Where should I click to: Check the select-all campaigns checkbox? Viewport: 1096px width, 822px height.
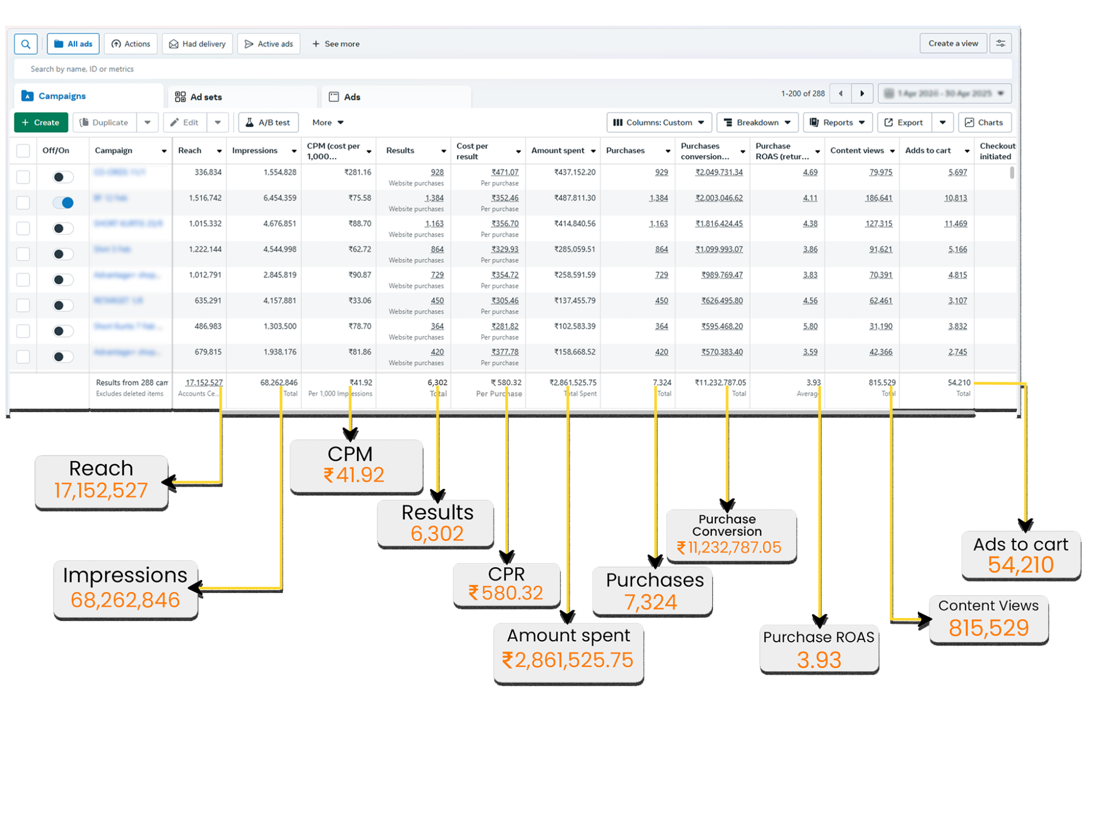click(23, 151)
